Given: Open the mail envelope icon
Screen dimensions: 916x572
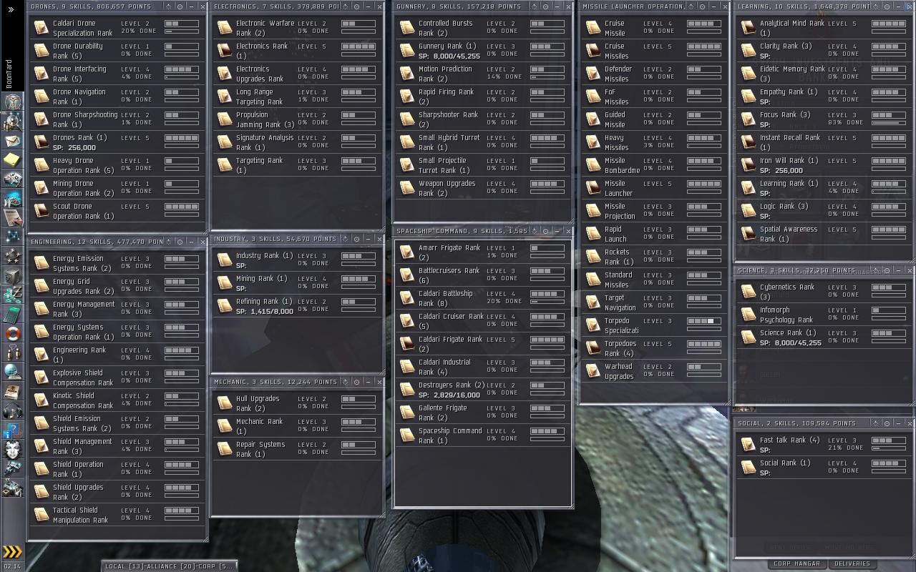Looking at the screenshot, I should (12, 140).
